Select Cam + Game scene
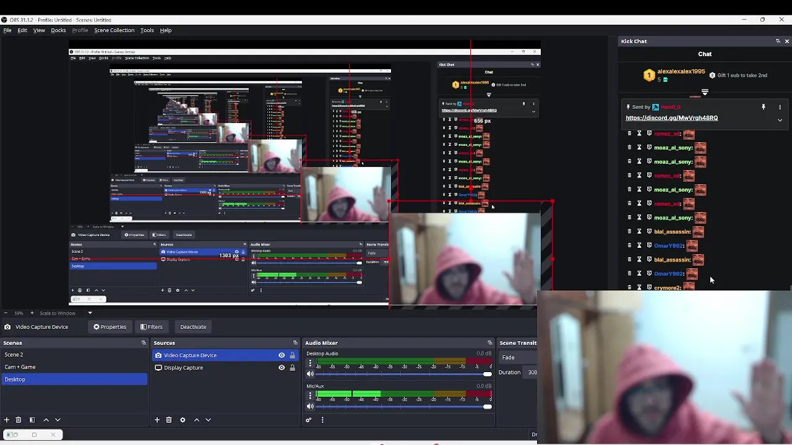 pos(74,367)
